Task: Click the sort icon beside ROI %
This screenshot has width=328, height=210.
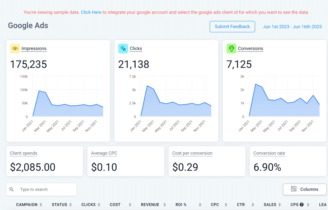Action: 200,205
